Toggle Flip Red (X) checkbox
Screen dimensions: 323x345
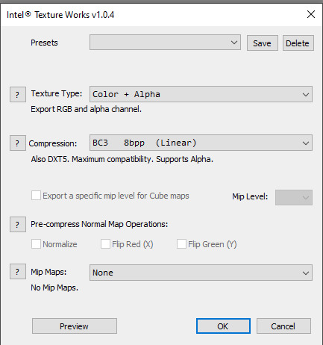(x=105, y=244)
